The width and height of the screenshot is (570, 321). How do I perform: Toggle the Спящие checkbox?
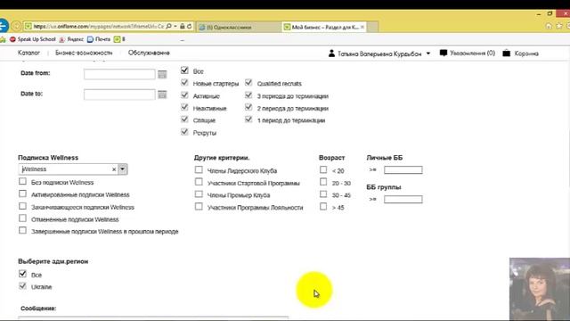[184, 119]
